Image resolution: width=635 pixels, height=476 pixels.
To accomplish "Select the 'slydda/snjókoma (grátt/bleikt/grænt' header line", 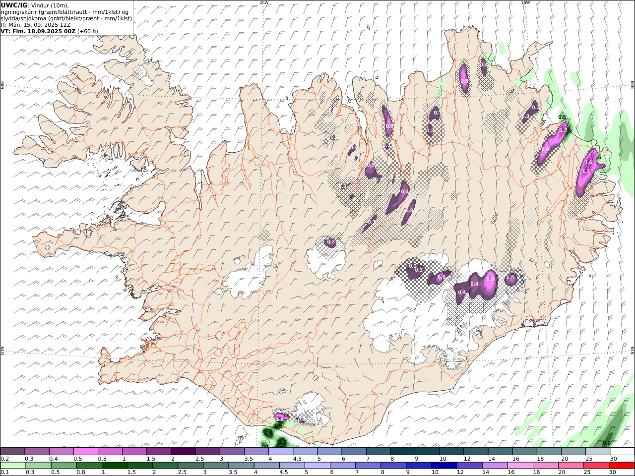I will (66, 18).
